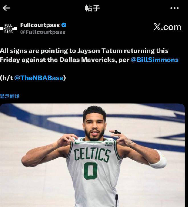Screen dimensions: 188x207
Task: Tap the tweet text about Jayson Tatum
Action: (89, 55)
